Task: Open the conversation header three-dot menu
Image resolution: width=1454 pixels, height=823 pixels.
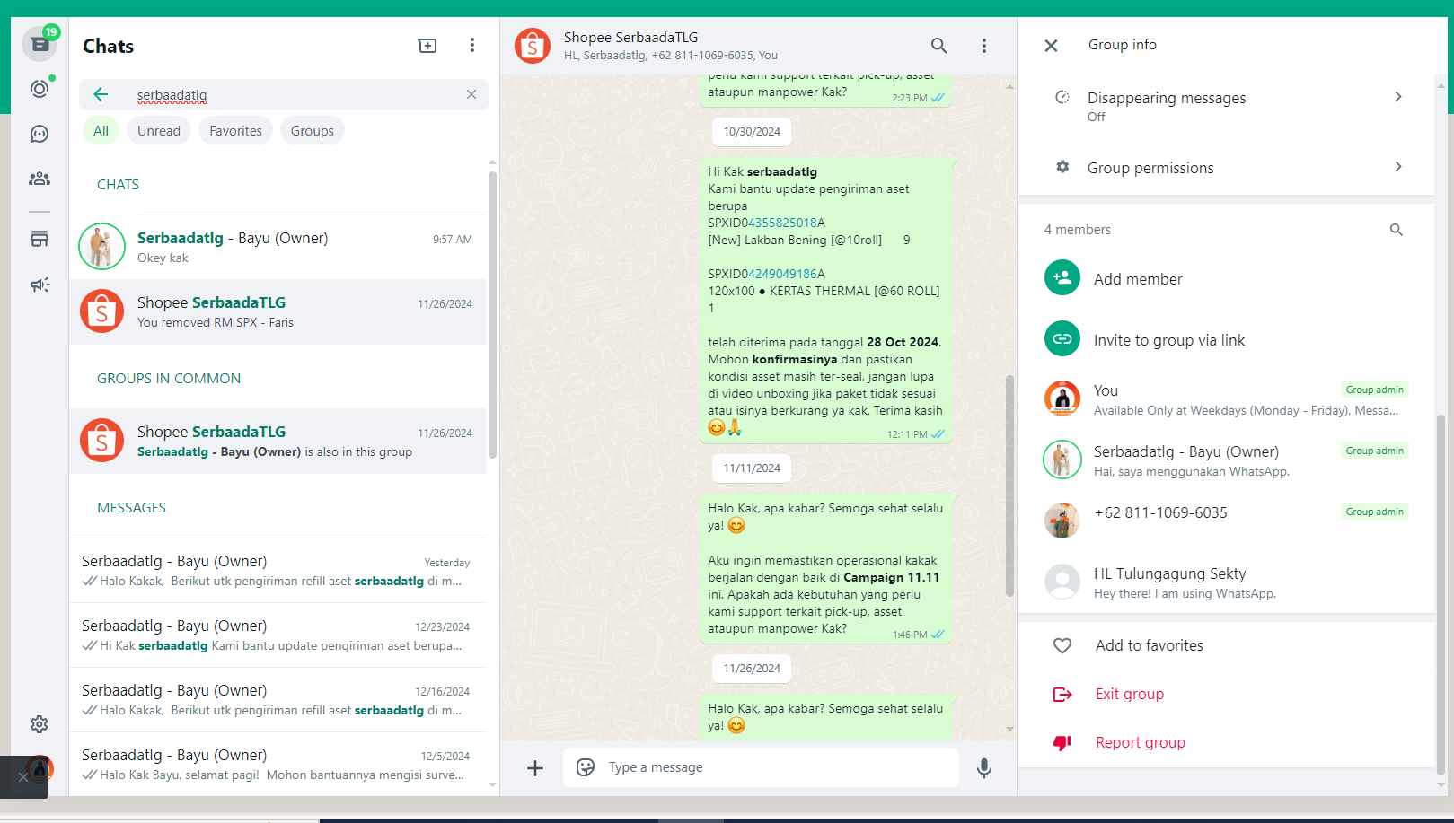Action: 984,46
